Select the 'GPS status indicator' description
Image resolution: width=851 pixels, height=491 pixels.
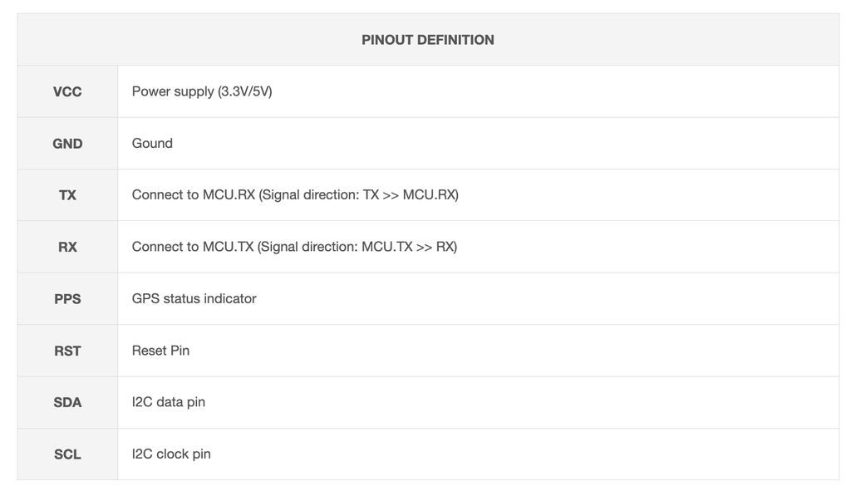click(194, 298)
